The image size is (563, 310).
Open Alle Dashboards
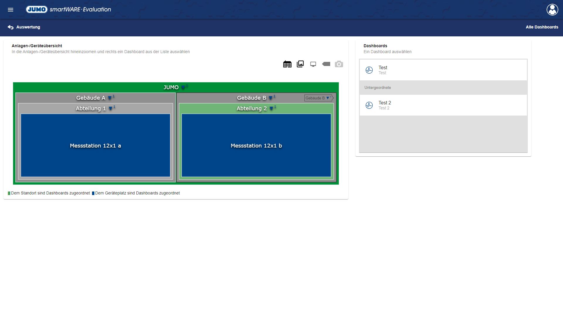[x=542, y=27]
